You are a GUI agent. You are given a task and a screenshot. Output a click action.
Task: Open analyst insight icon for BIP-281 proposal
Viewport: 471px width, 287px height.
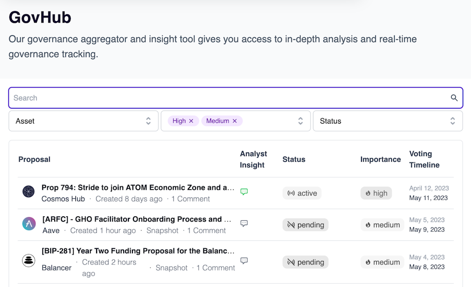(x=244, y=261)
